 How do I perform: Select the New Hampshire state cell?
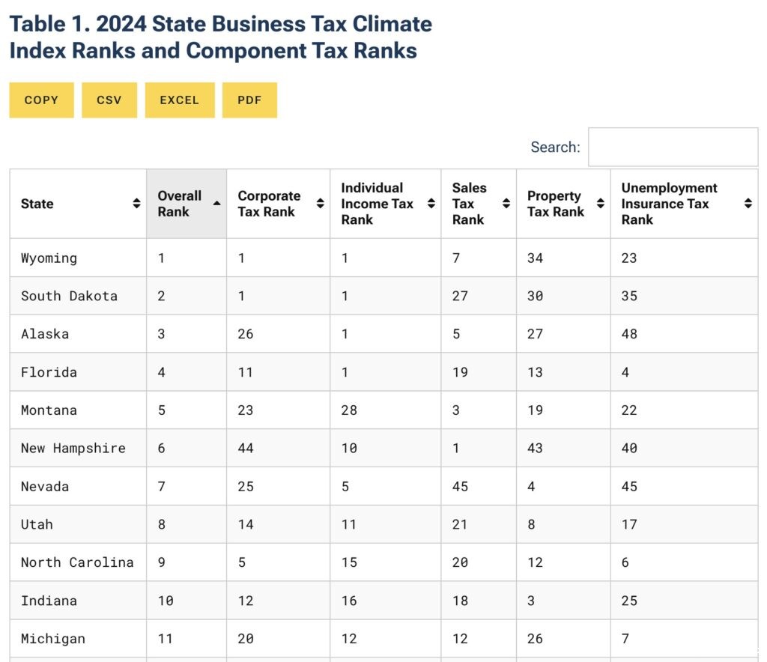point(73,449)
